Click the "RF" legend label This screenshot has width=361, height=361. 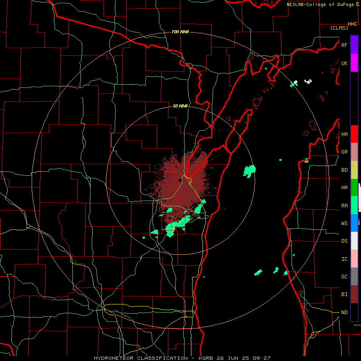point(344,45)
